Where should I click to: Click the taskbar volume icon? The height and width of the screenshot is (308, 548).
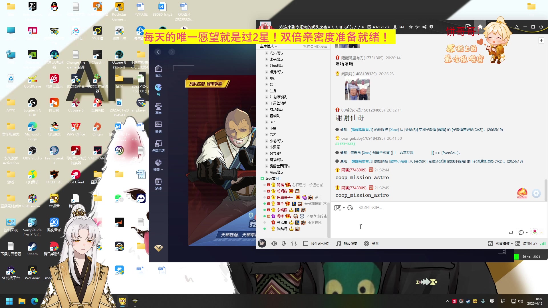521,301
